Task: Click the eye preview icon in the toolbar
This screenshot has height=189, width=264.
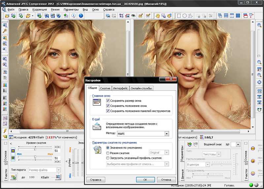Action: tap(133, 16)
